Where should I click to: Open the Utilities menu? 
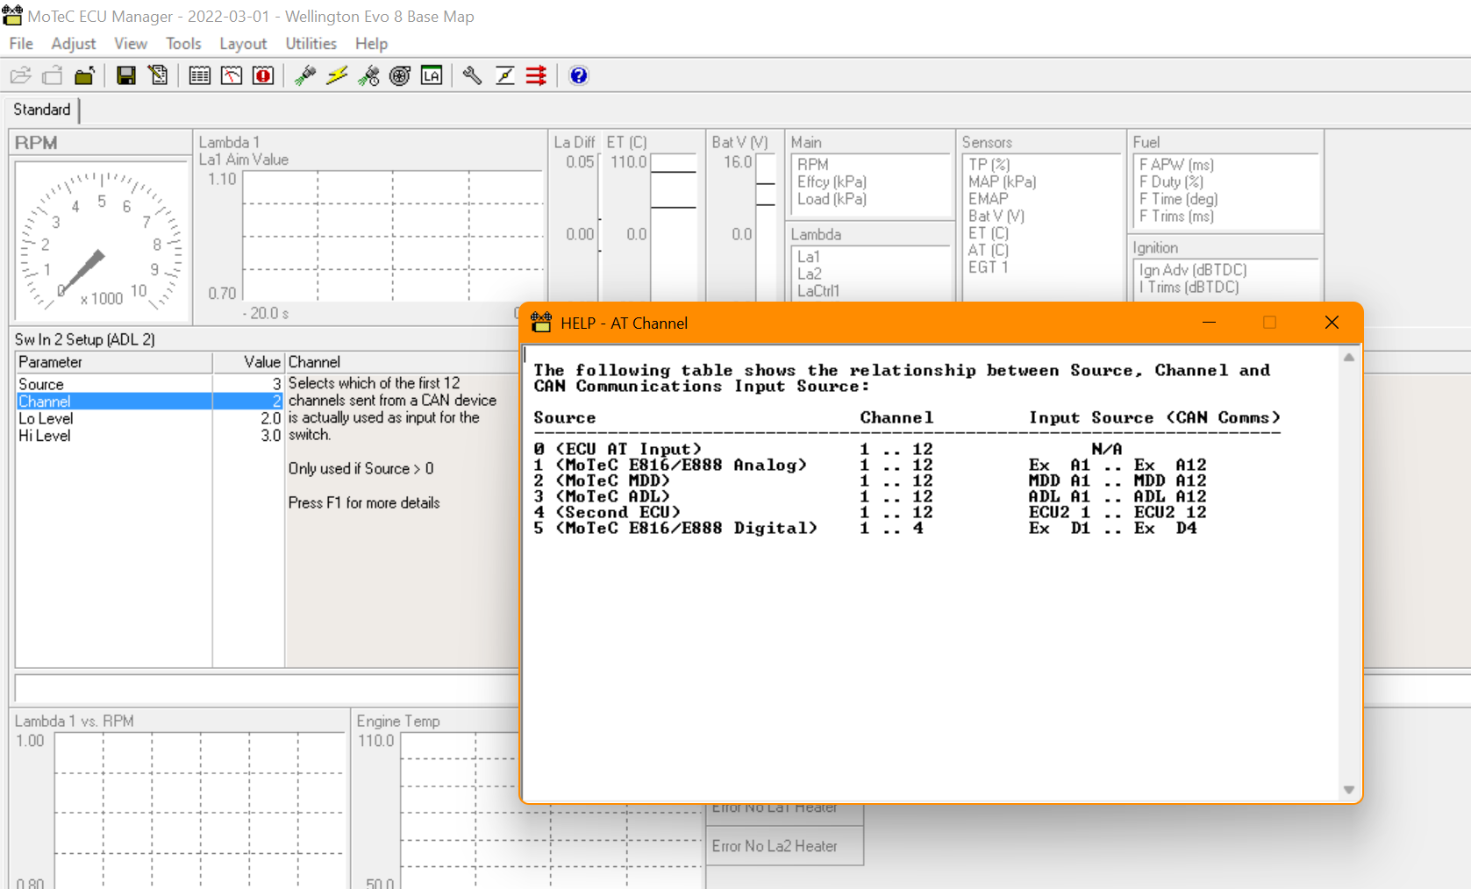[311, 43]
